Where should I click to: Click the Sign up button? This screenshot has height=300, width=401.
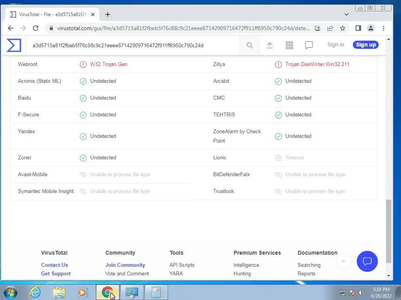366,45
